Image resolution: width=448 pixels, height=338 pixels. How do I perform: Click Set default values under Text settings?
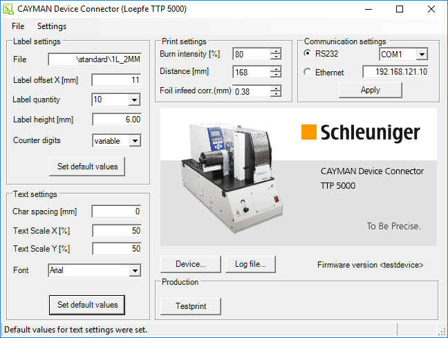click(x=87, y=305)
